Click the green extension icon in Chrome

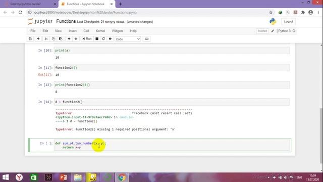pyautogui.click(x=280, y=12)
